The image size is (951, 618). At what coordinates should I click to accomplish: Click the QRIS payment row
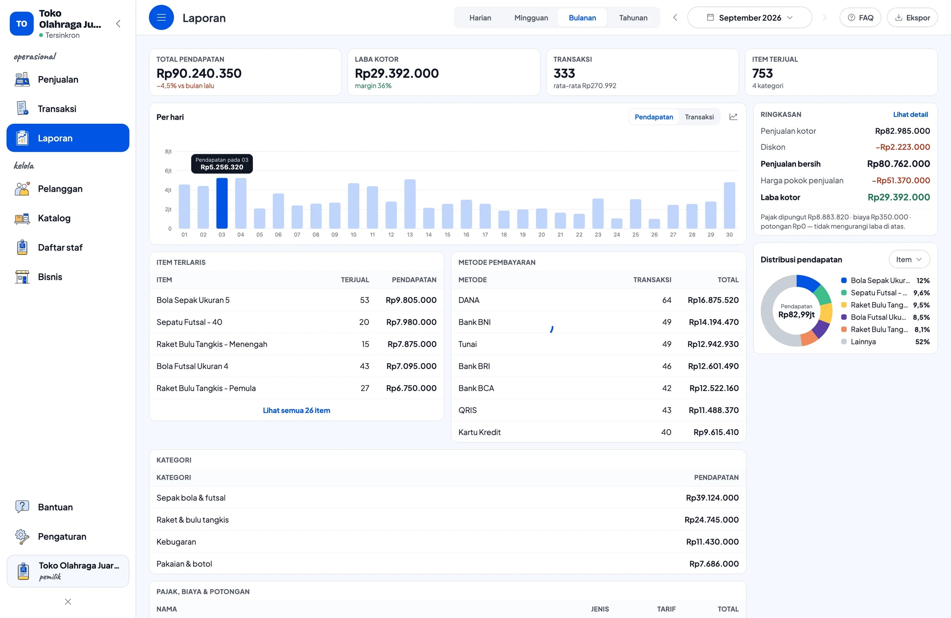pos(599,410)
